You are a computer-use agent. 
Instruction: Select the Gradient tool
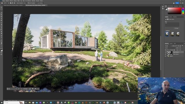[x=1, y=30]
